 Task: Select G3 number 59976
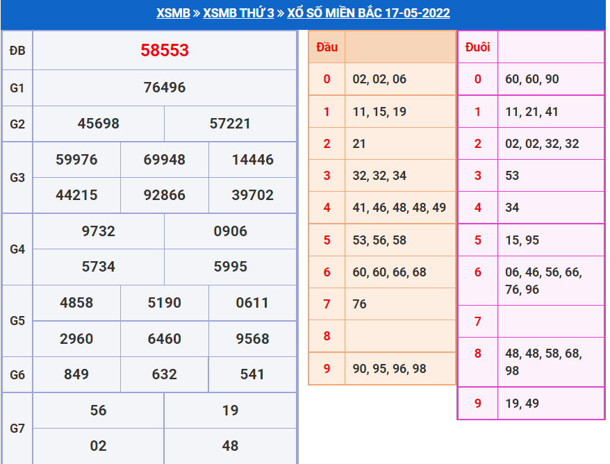coord(76,160)
